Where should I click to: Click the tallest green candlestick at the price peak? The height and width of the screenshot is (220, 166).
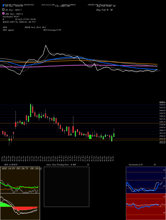31,111
